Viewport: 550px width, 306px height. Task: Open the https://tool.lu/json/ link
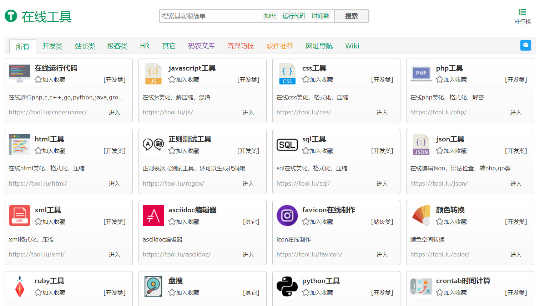pos(439,183)
